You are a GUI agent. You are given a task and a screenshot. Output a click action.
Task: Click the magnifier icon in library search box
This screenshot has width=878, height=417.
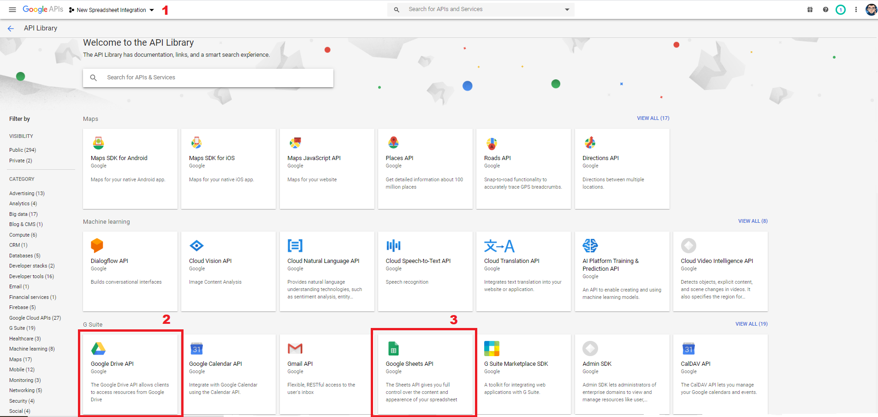[x=93, y=77]
